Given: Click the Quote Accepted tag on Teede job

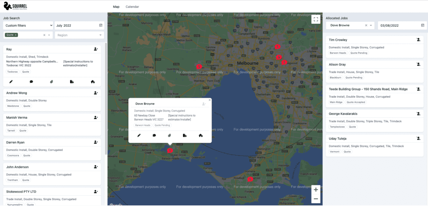Looking at the screenshot, I should point(355,102).
